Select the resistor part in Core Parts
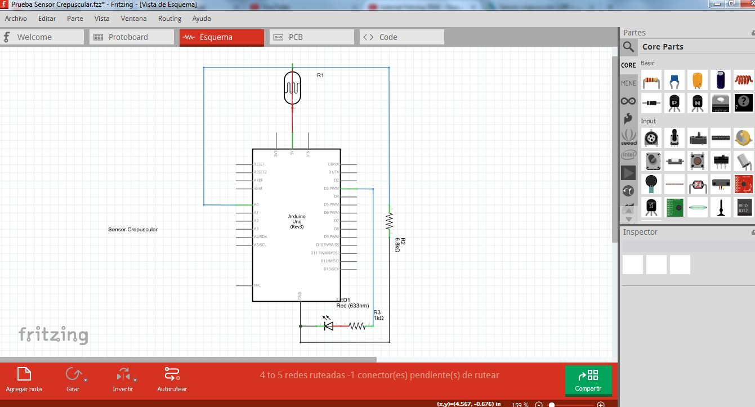Image resolution: width=755 pixels, height=407 pixels. [651, 80]
